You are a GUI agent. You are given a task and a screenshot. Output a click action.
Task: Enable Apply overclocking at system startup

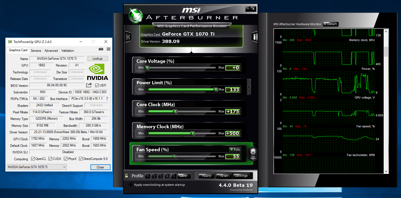point(131,185)
